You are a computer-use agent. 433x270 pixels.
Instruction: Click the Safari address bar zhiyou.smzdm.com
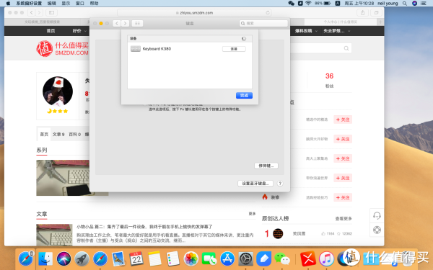click(194, 13)
